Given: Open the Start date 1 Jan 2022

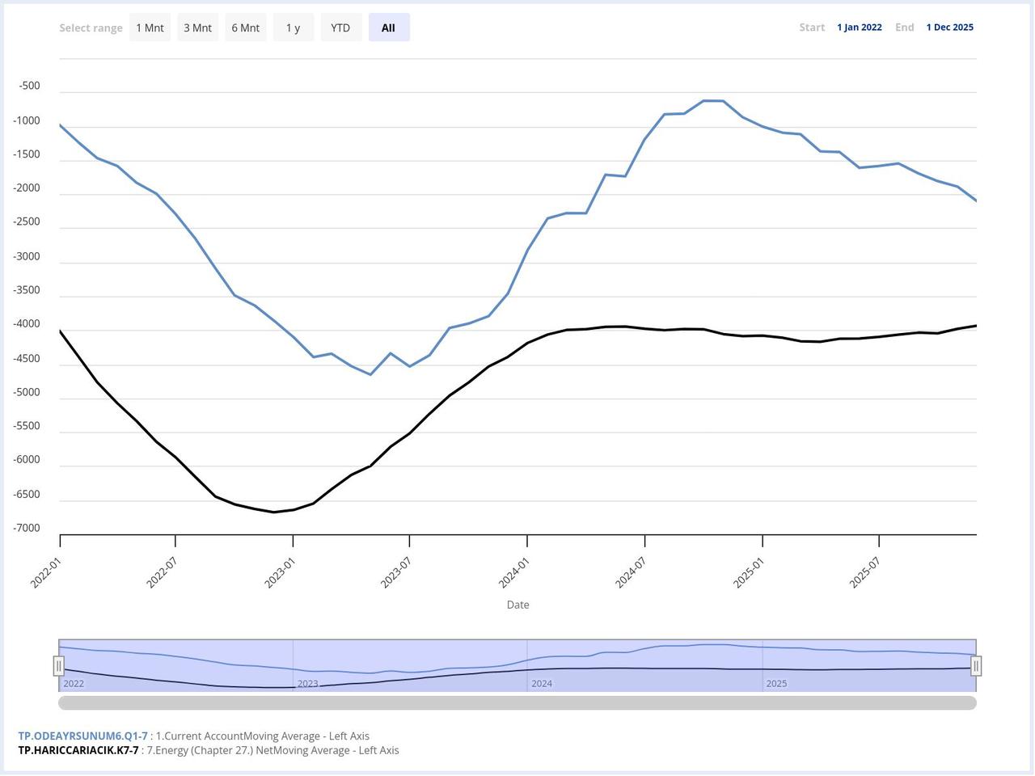Looking at the screenshot, I should 859,27.
